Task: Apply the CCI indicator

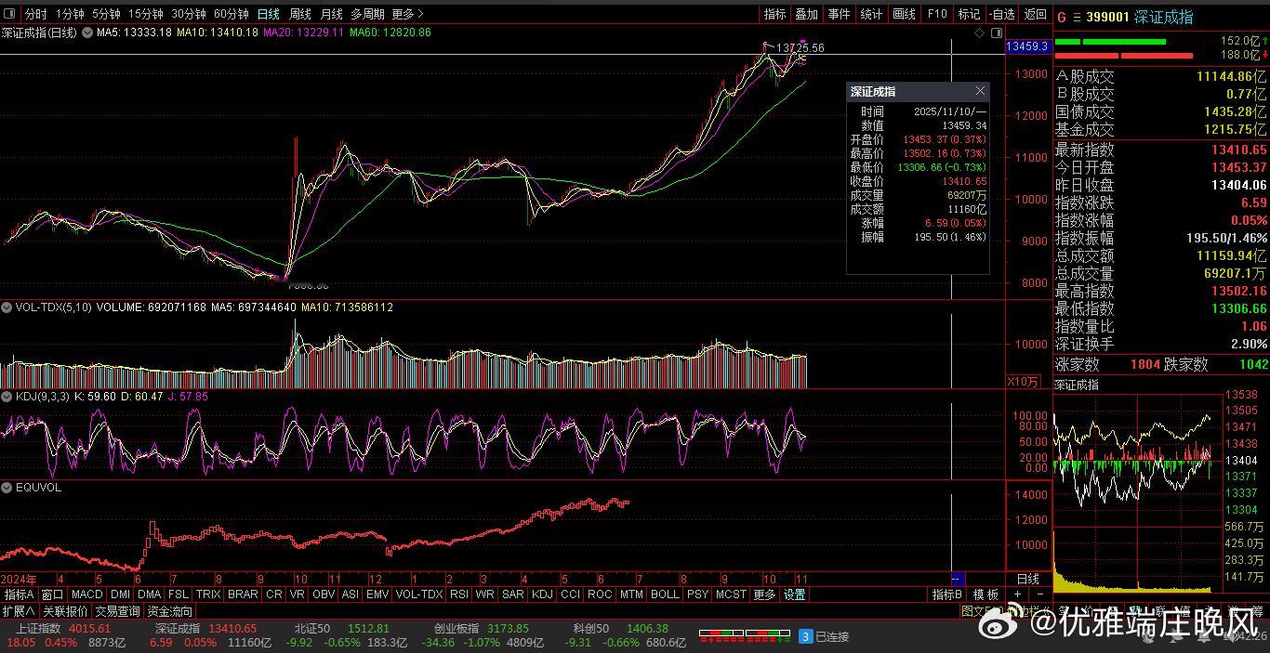Action: pyautogui.click(x=570, y=594)
